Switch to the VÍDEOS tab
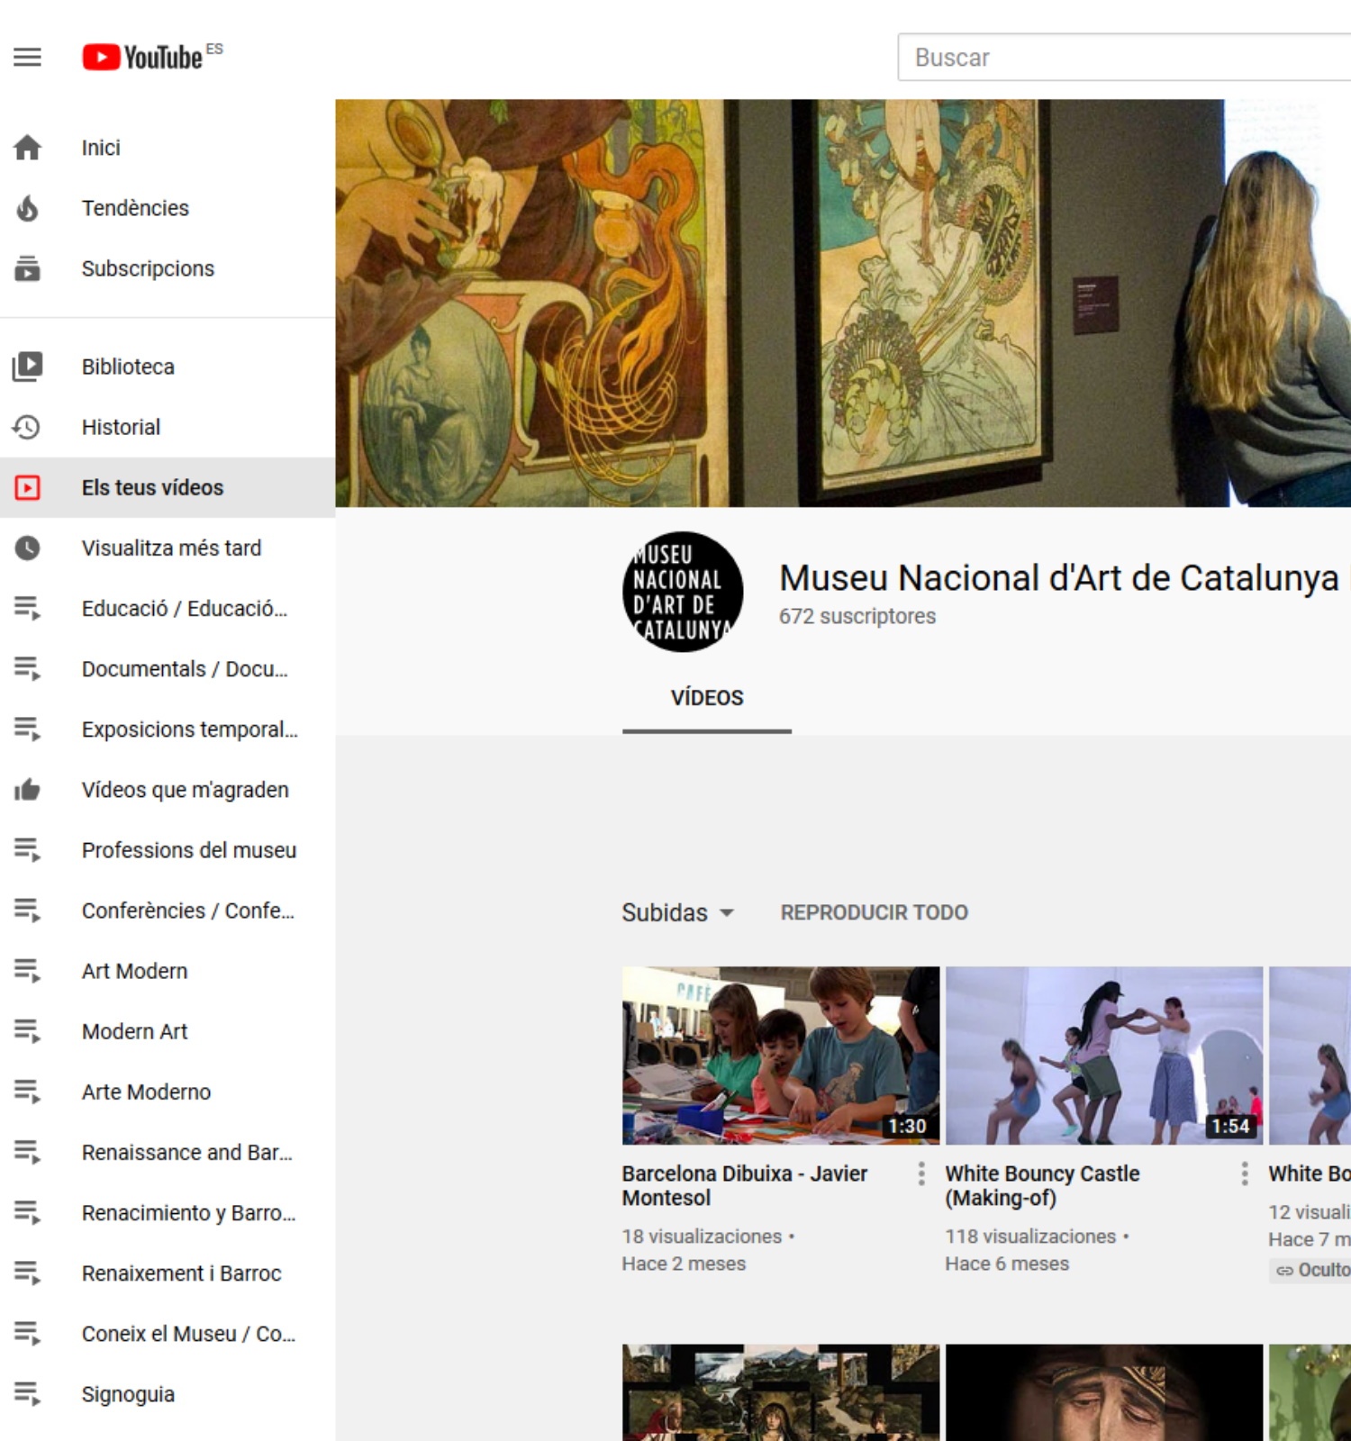 click(x=707, y=698)
